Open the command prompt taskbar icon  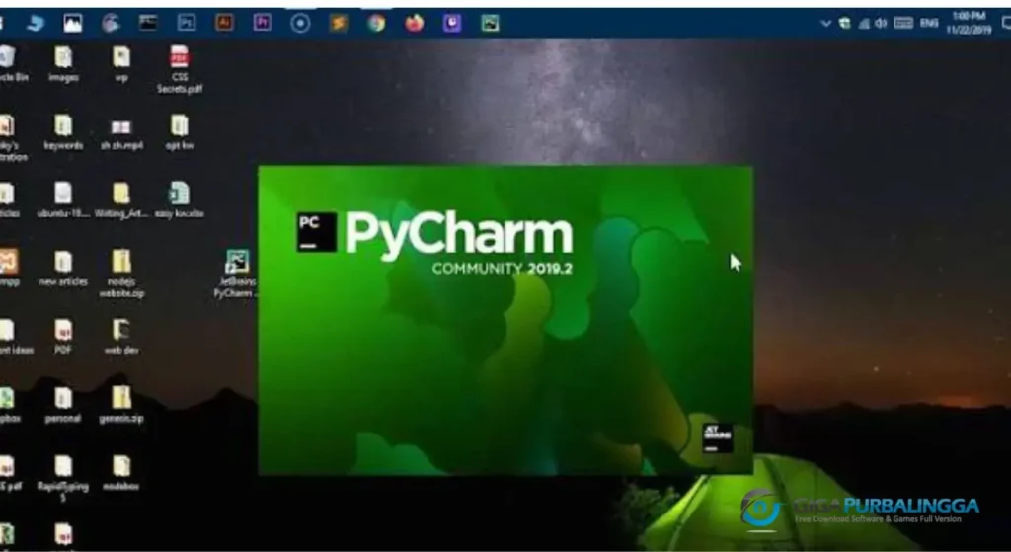[x=148, y=24]
